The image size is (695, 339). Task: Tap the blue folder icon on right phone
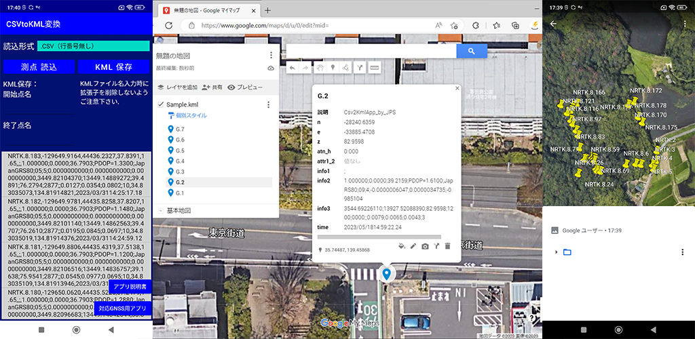pos(567,252)
